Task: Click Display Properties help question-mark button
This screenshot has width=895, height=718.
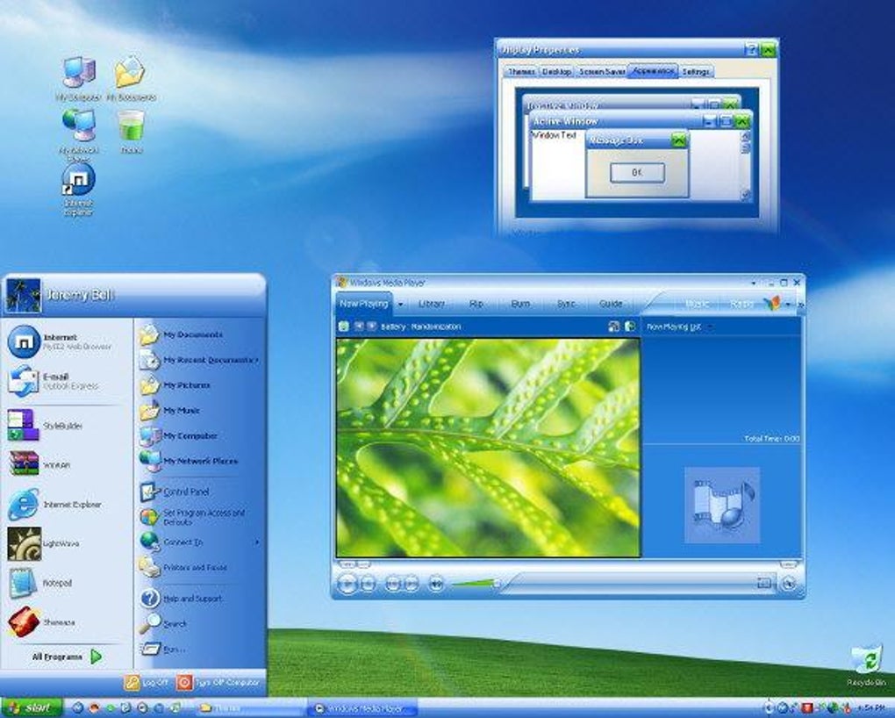Action: coord(752,50)
